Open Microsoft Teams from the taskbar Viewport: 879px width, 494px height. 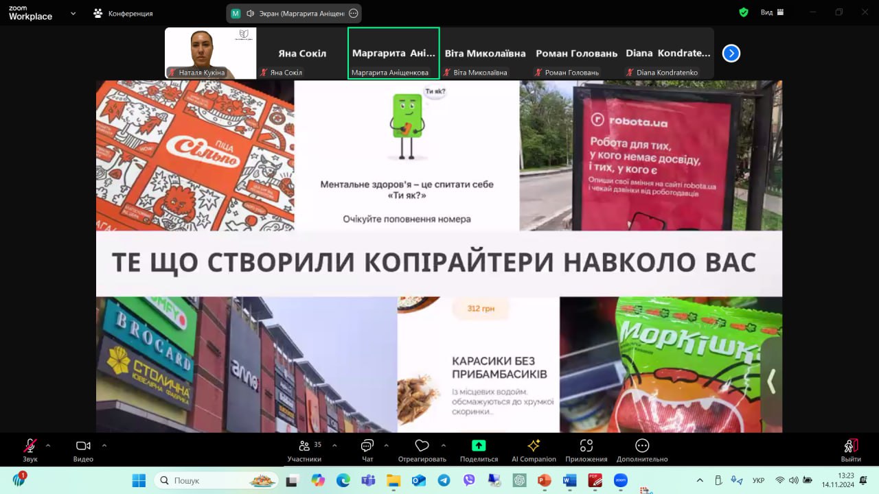pyautogui.click(x=368, y=480)
